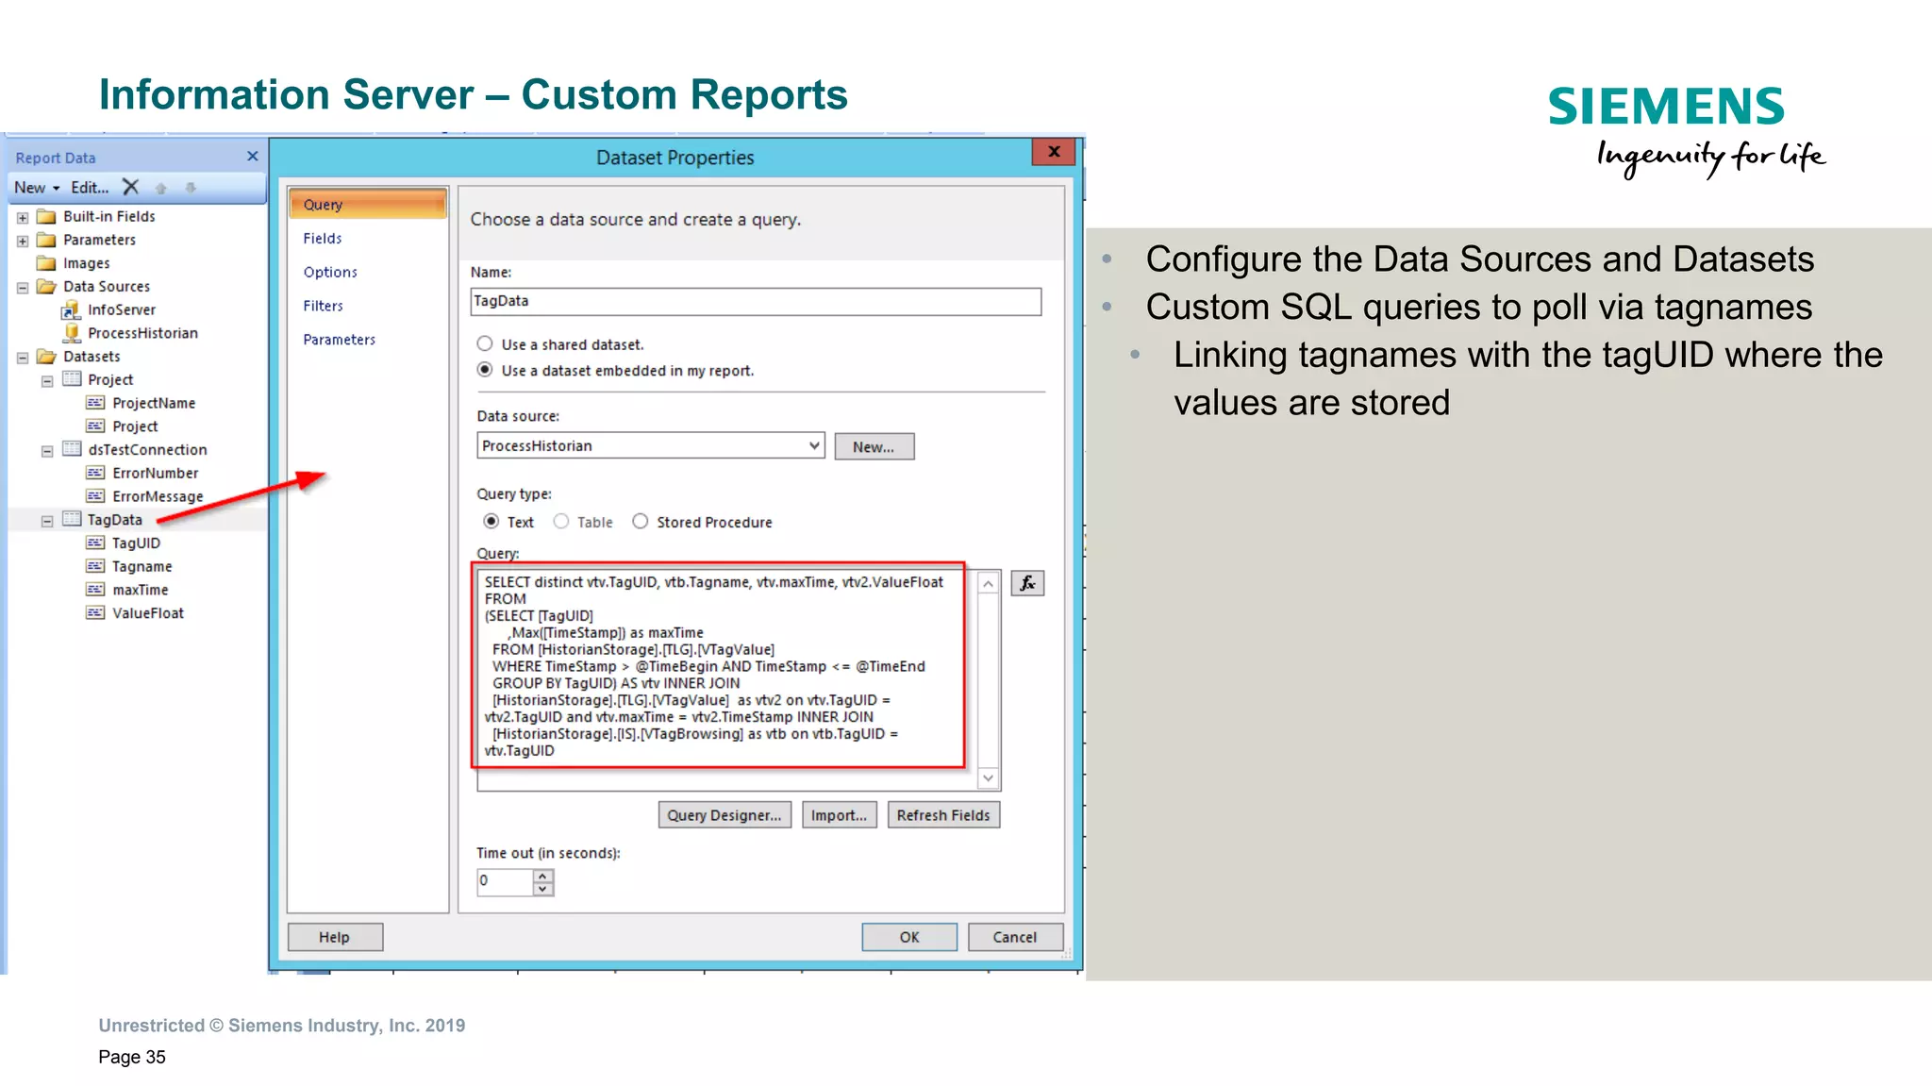The height and width of the screenshot is (1086, 1932).
Task: Click the move down arrow in Report Data toolbar
Action: pyautogui.click(x=191, y=188)
